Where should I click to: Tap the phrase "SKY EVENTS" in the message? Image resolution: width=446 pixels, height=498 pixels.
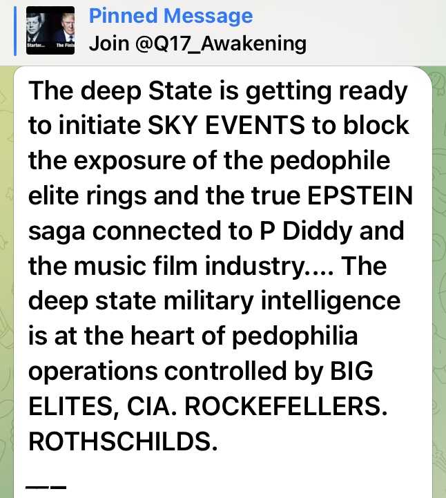[x=226, y=125]
